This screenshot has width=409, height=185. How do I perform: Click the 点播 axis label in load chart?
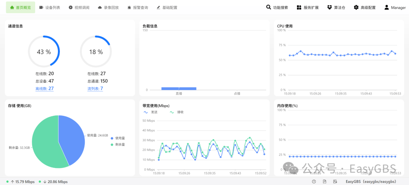[237, 93]
